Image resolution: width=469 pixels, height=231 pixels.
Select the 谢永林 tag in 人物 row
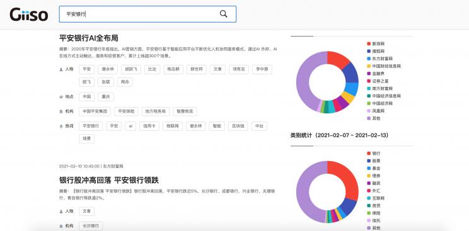coord(108,69)
